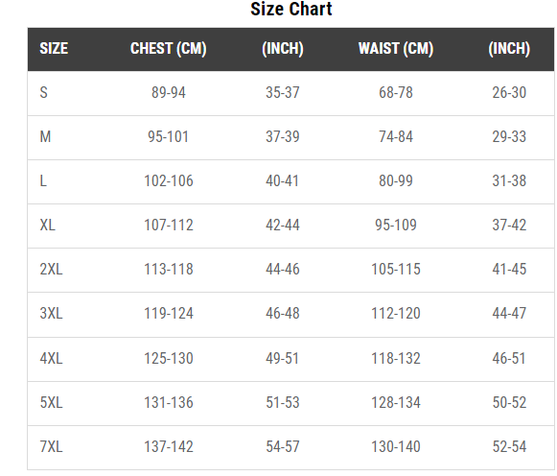557x476 pixels.
Task: Click the L size row label
Action: pyautogui.click(x=43, y=181)
